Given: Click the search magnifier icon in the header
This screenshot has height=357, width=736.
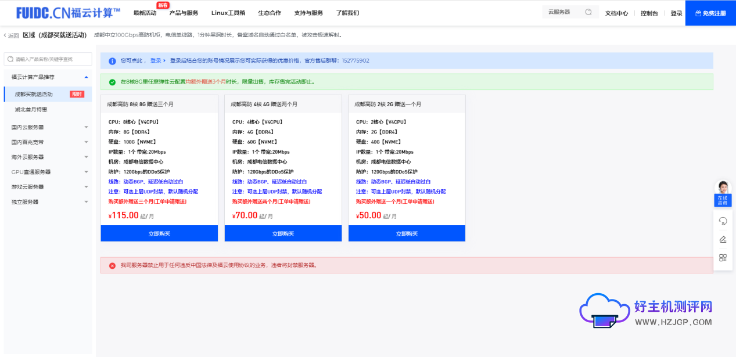Looking at the screenshot, I should click(588, 13).
